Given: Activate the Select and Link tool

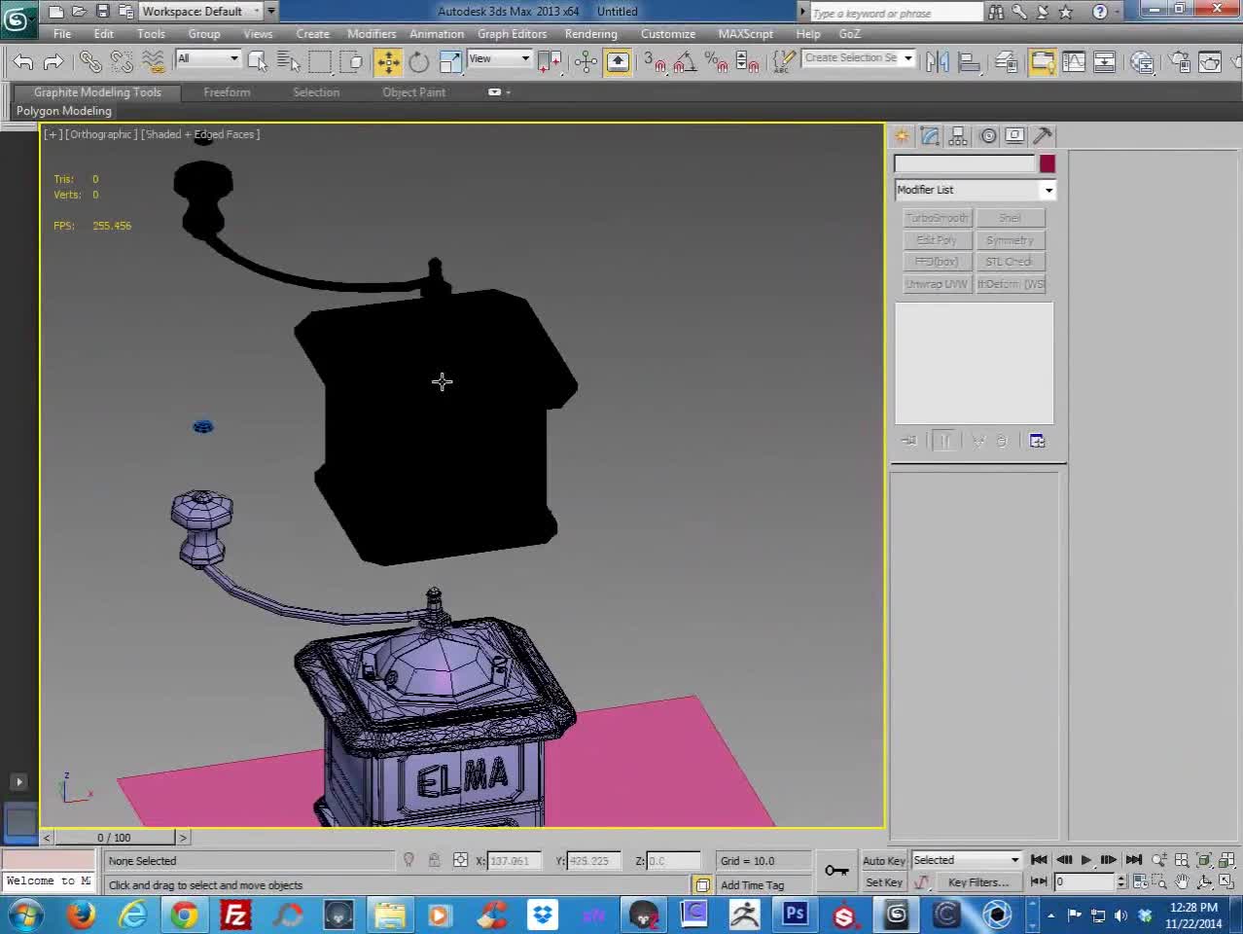Looking at the screenshot, I should tap(90, 62).
